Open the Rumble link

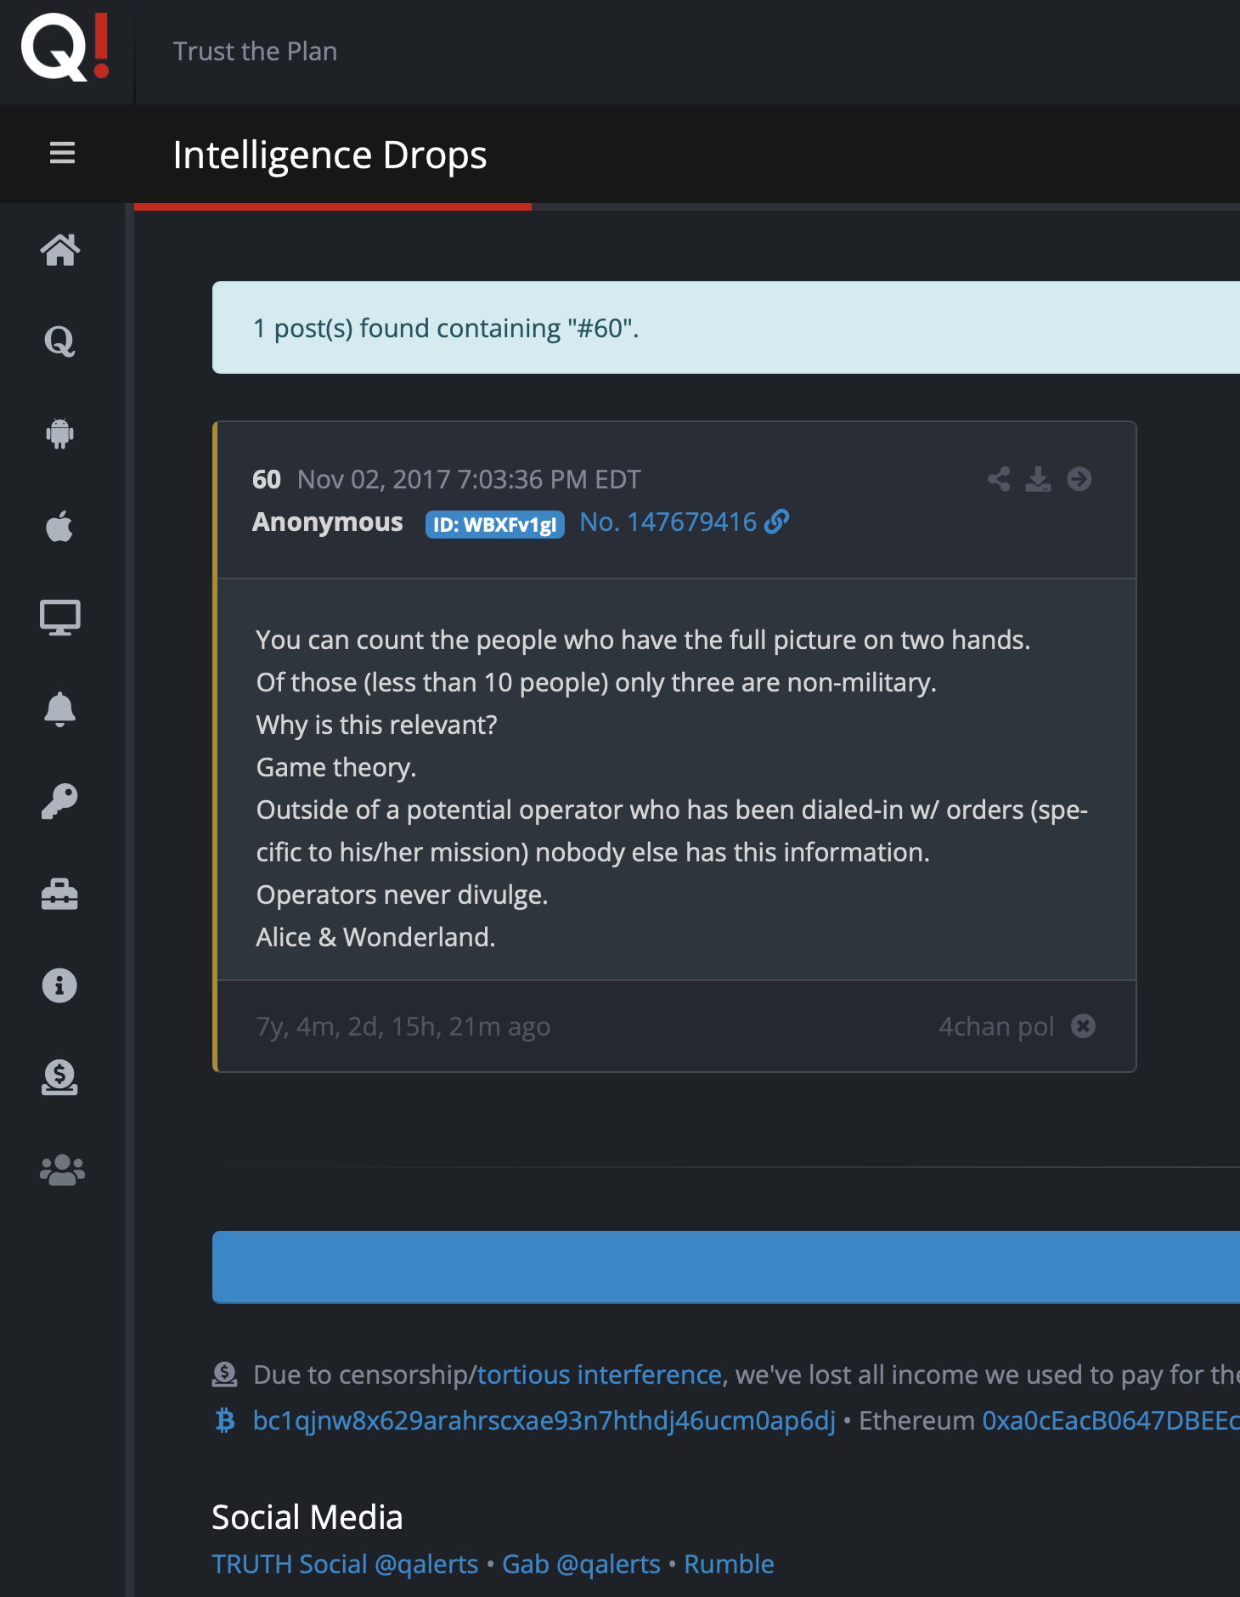coord(730,1564)
